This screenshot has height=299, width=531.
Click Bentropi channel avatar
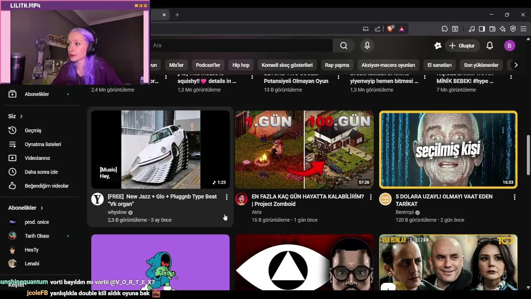tap(385, 199)
